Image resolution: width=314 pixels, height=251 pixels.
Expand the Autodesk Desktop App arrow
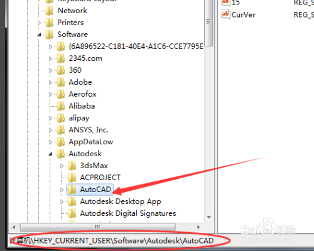point(62,201)
